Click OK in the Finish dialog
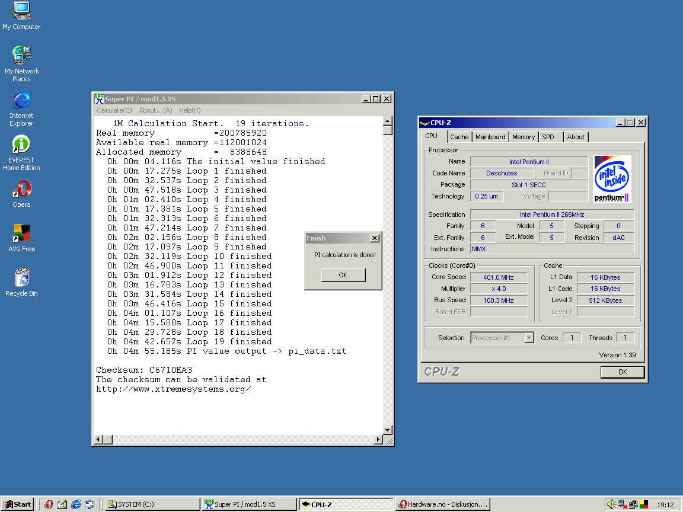The image size is (683, 512). [x=343, y=275]
